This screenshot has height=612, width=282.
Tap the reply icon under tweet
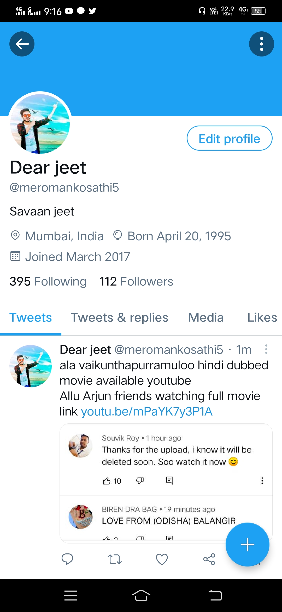pyautogui.click(x=67, y=559)
